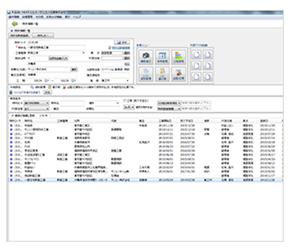Screen dimensions: 292x248
Task: Click the bottom-left blank document icon in external apps
Action: [x=196, y=77]
